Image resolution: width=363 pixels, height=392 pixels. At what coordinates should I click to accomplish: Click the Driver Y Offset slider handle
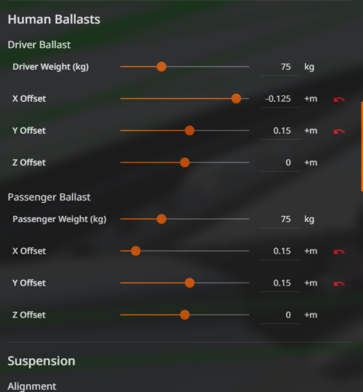[189, 130]
